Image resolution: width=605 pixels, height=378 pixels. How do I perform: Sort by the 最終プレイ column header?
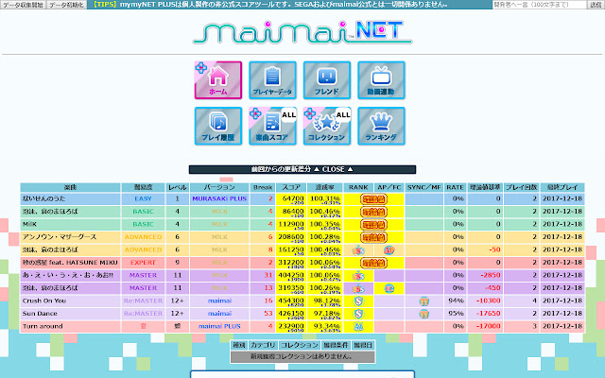click(562, 187)
